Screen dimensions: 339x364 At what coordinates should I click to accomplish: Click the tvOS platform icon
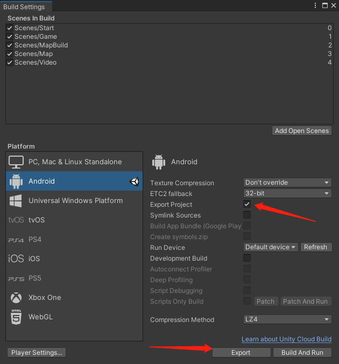pyautogui.click(x=16, y=220)
